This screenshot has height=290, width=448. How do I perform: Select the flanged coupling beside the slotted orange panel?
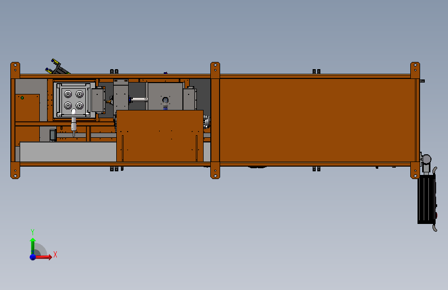[207, 122]
